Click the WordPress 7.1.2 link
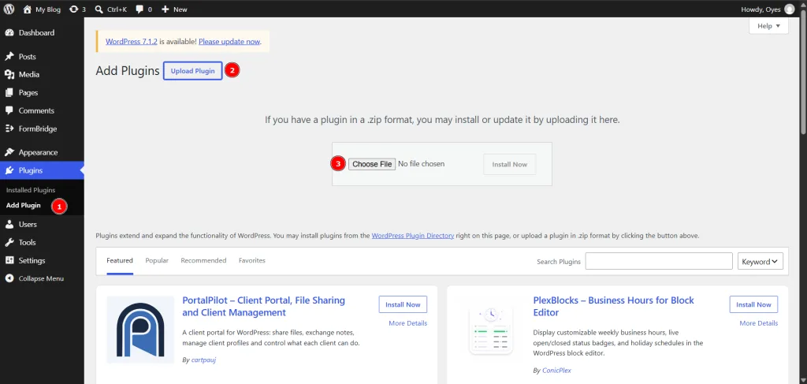This screenshot has height=384, width=807. tap(132, 42)
